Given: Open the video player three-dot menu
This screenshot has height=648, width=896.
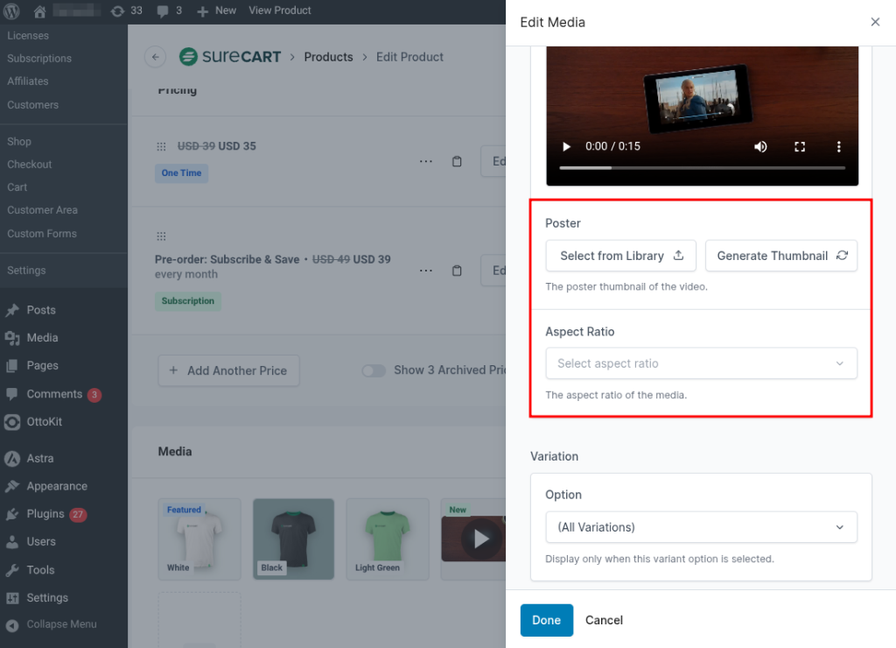Looking at the screenshot, I should [838, 146].
